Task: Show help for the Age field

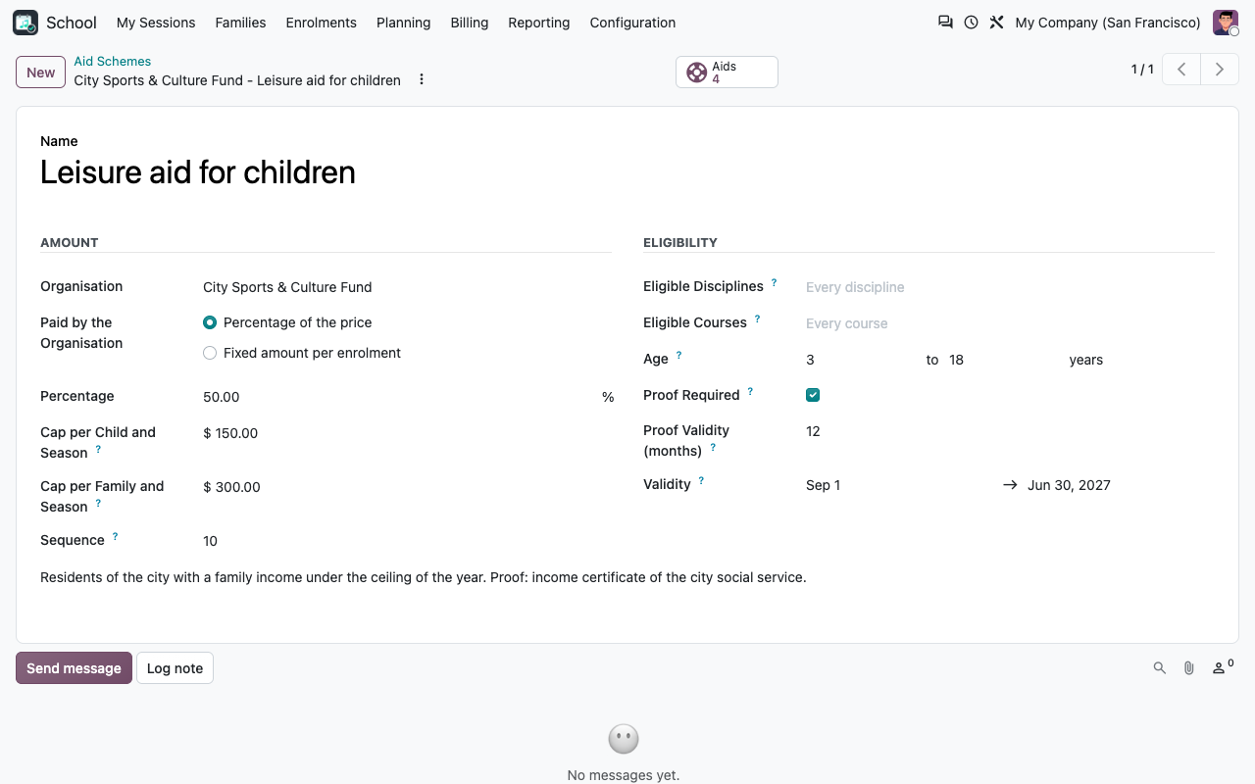Action: [678, 355]
